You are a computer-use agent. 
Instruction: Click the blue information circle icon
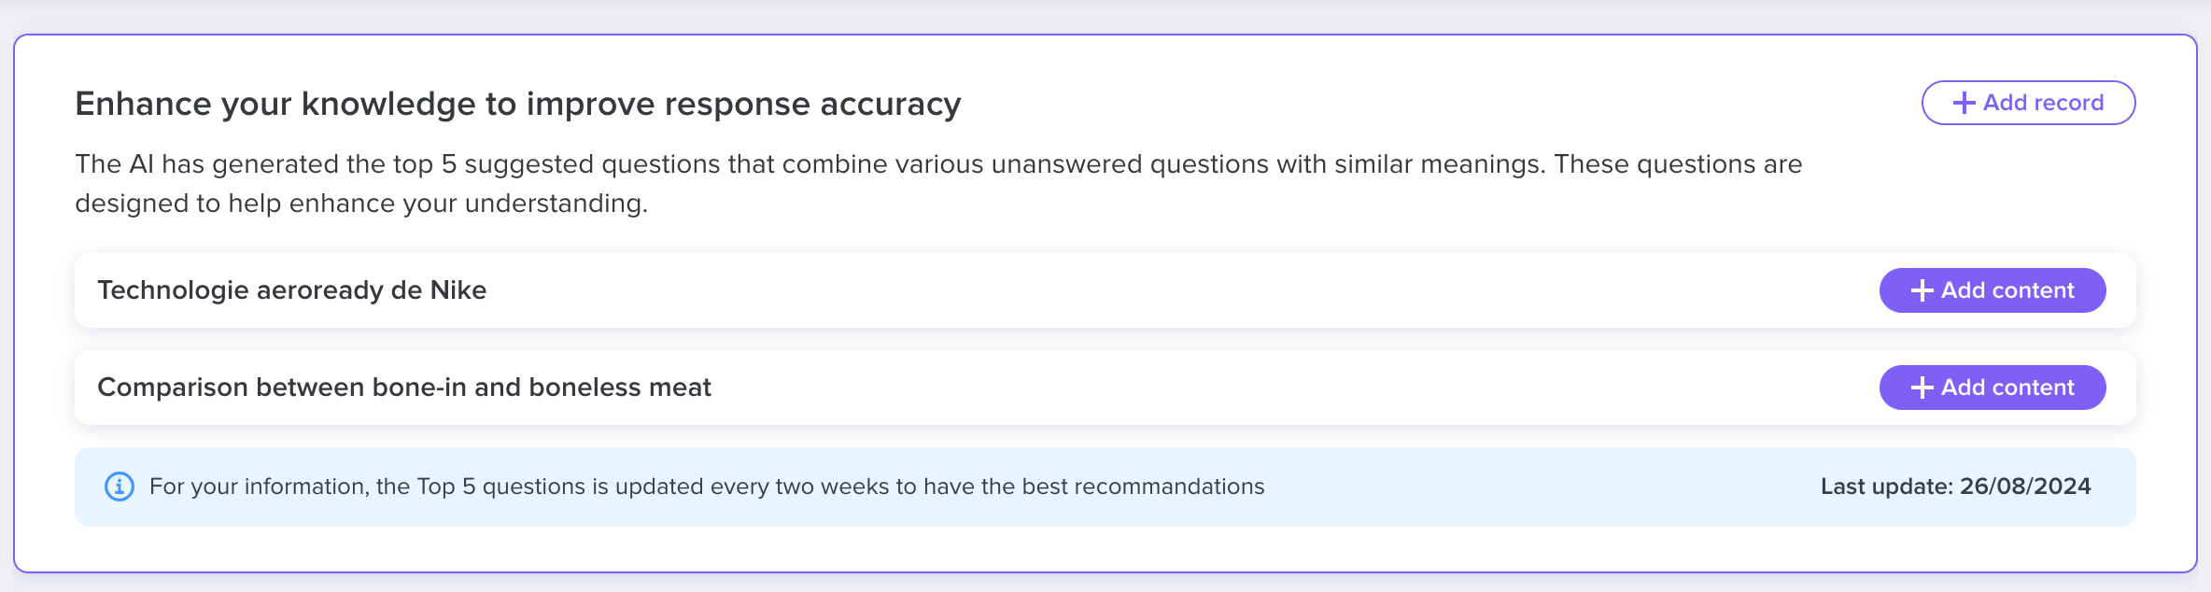tap(120, 486)
